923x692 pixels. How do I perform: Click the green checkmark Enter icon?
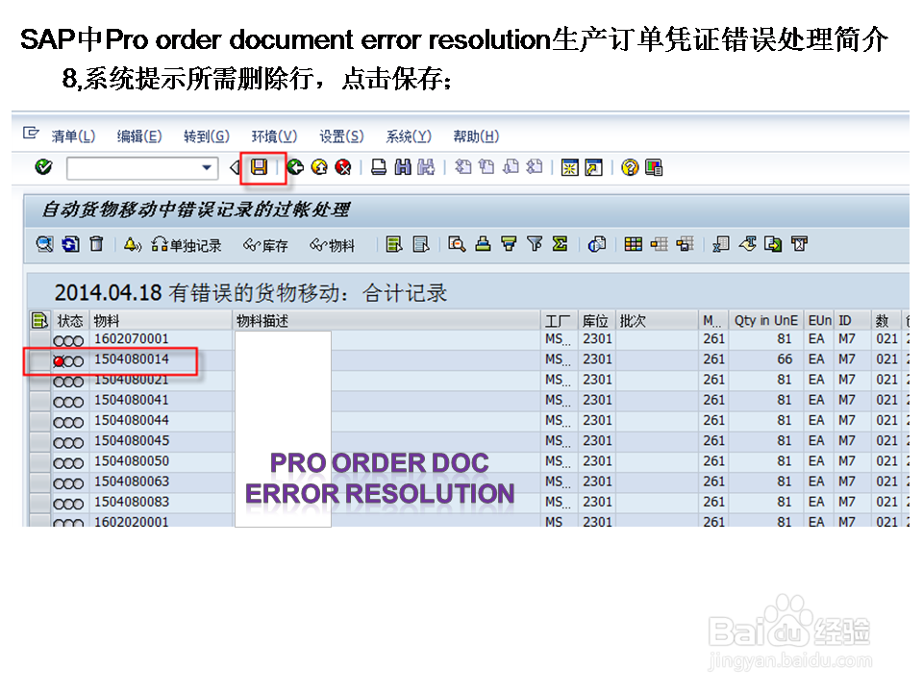click(x=43, y=167)
